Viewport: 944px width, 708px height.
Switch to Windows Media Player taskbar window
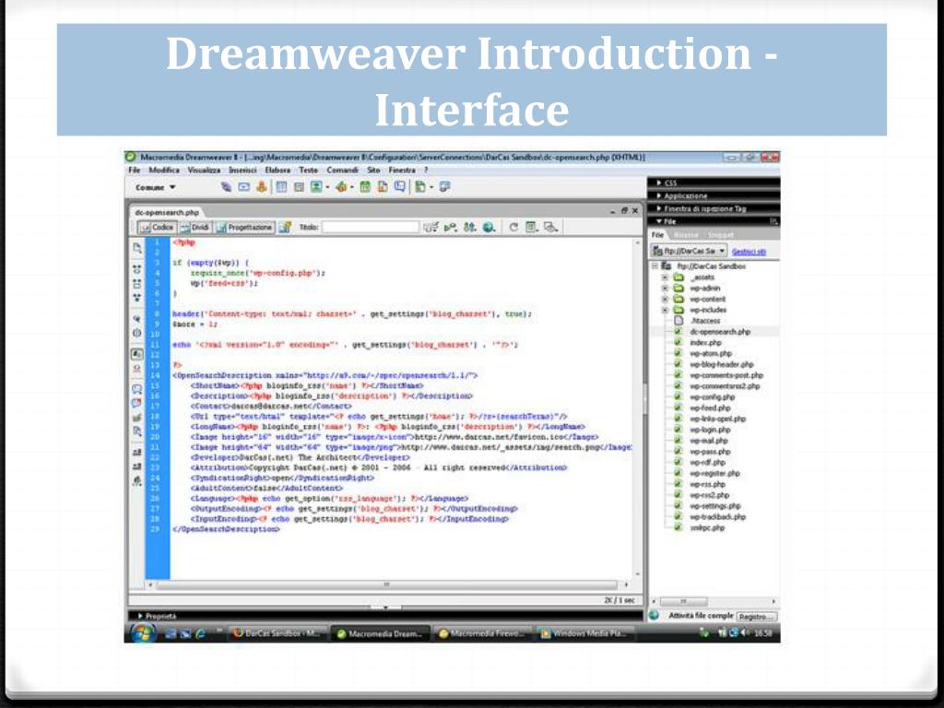coord(585,633)
